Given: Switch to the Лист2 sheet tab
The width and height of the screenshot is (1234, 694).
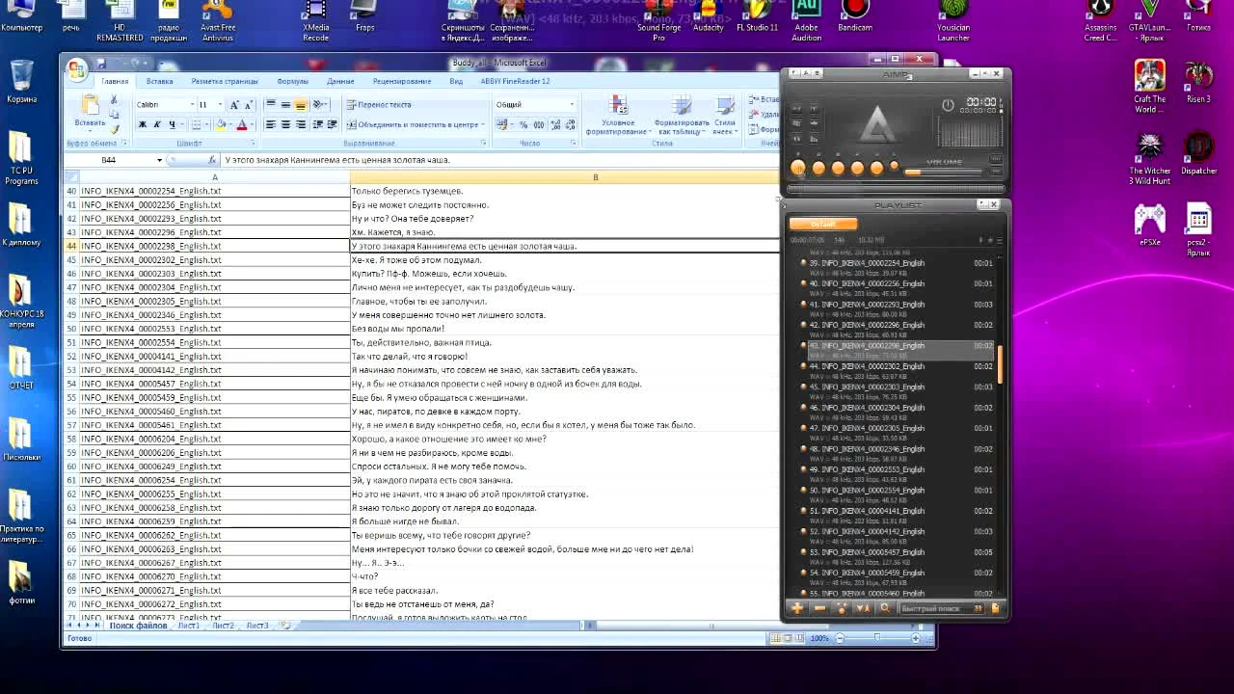Looking at the screenshot, I should click(x=223, y=626).
